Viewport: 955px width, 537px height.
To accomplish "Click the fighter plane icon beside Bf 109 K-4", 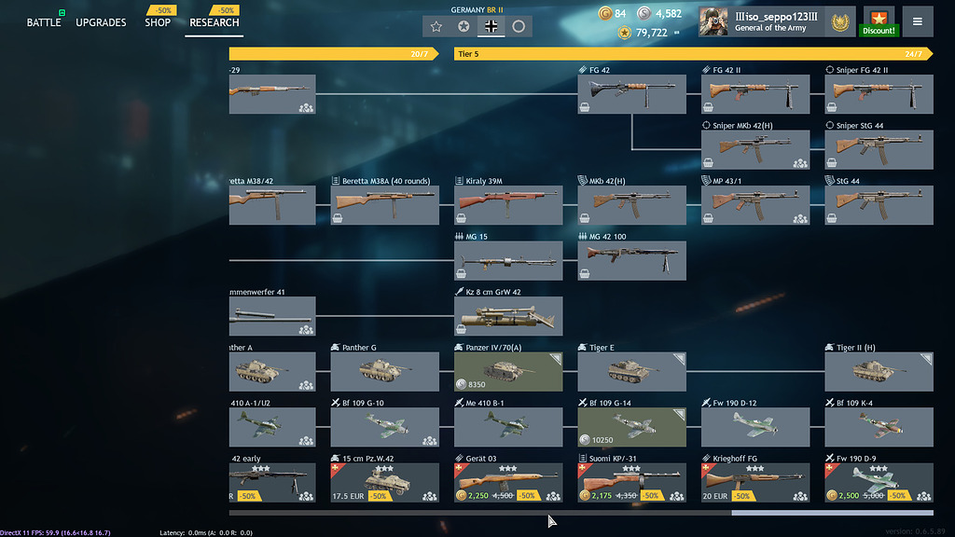I will 830,403.
